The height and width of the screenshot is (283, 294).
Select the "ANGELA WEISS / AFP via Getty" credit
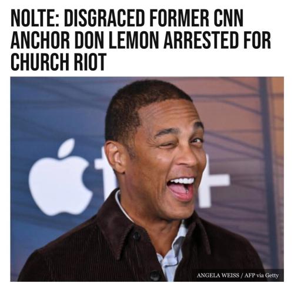tap(238, 275)
